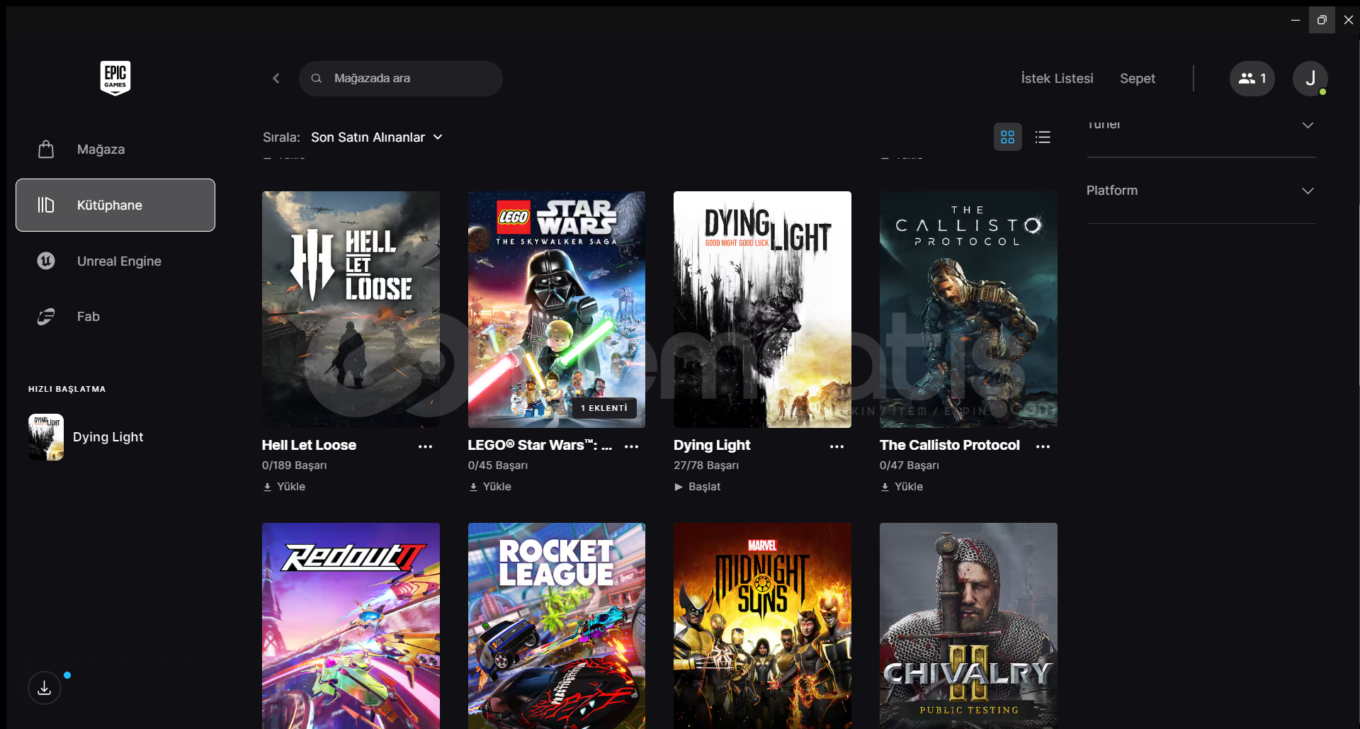Launch Dying Light from Hızlı Başlatma thumbnail
The height and width of the screenshot is (729, 1360).
coord(45,436)
